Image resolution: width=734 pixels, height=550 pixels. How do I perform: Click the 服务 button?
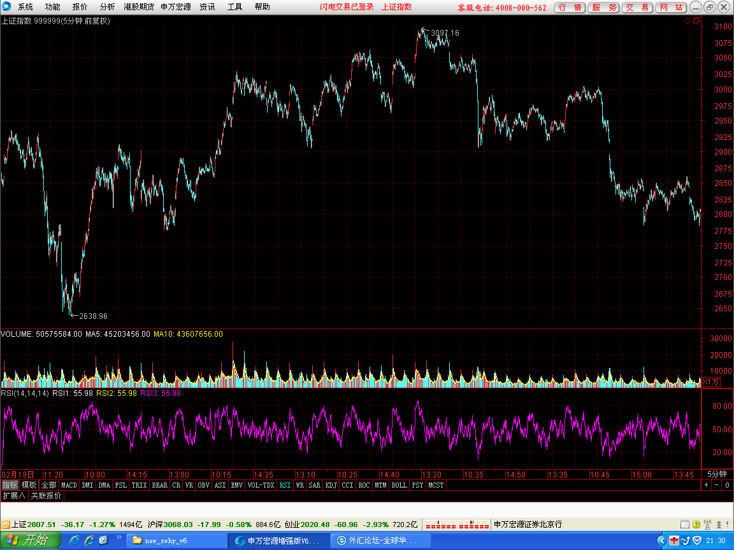[603, 7]
